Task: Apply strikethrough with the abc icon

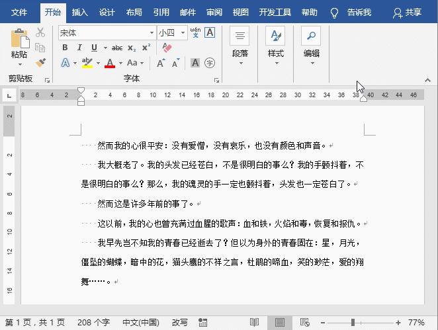Action: coord(117,48)
